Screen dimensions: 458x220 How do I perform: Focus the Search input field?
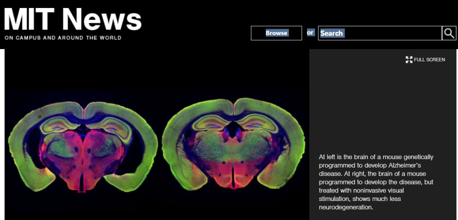(380, 33)
